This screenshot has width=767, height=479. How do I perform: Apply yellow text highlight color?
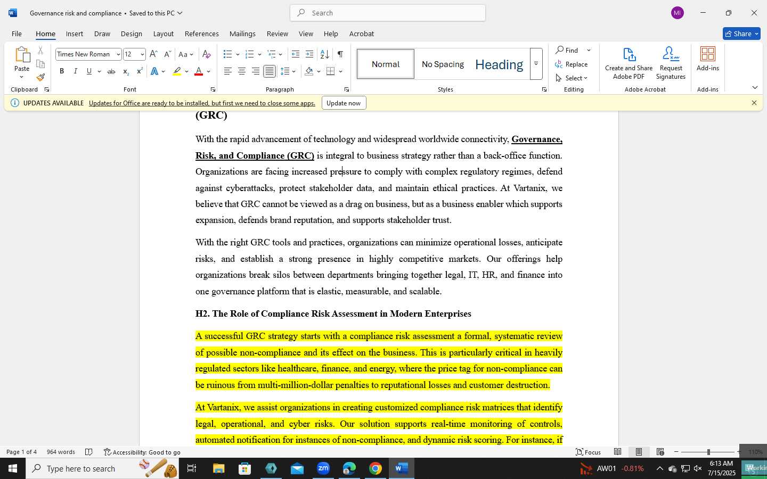[177, 71]
